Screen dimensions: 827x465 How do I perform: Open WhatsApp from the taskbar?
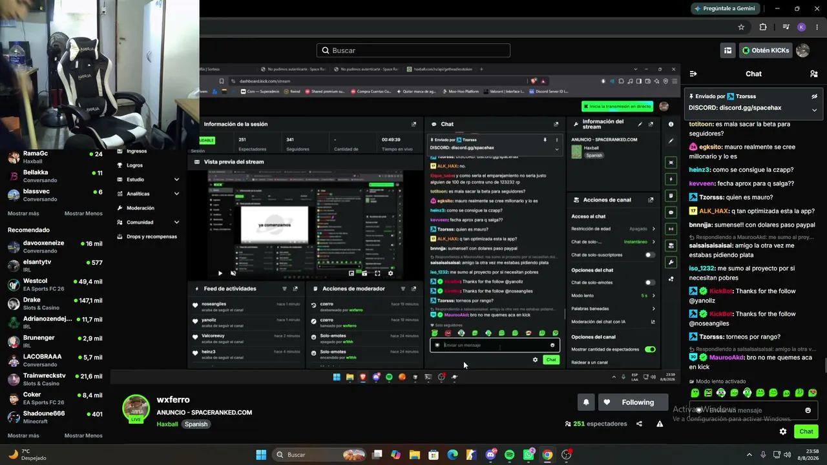529,455
